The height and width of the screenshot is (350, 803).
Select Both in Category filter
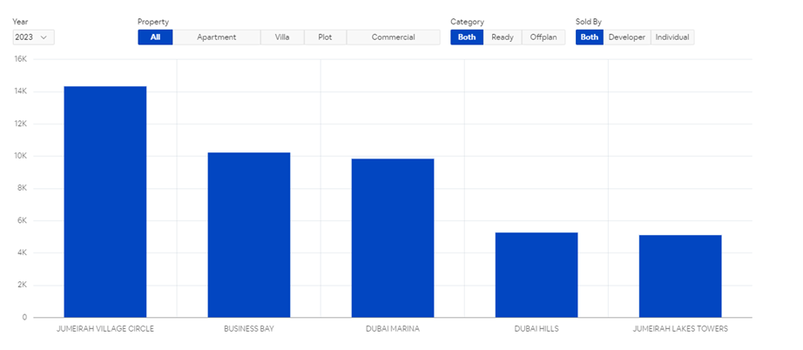(x=467, y=37)
